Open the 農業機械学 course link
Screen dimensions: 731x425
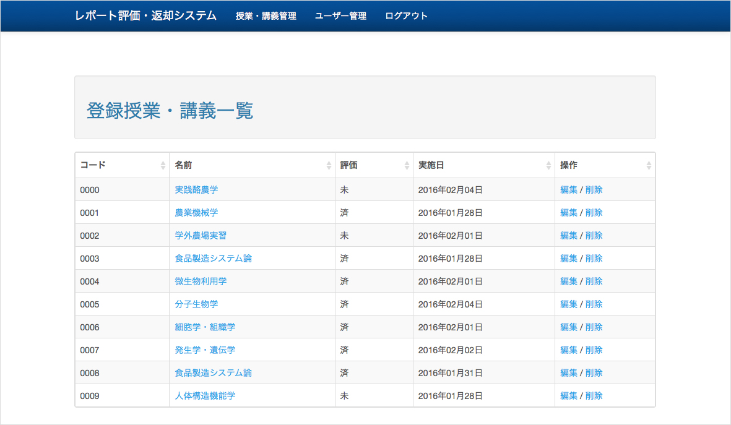(x=196, y=213)
